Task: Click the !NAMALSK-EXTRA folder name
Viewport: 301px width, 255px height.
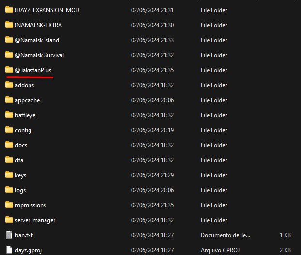Action: pos(38,25)
